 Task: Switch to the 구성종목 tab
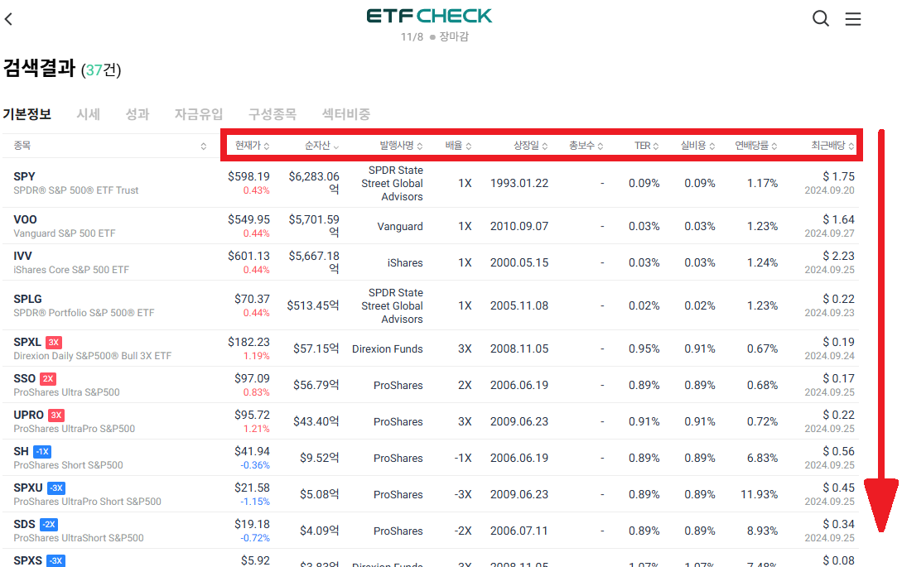coord(273,114)
